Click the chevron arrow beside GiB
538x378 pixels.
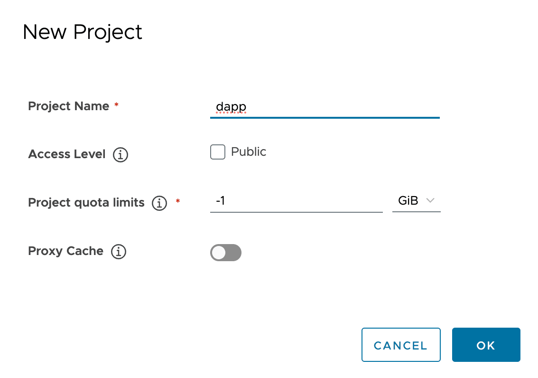pos(430,201)
